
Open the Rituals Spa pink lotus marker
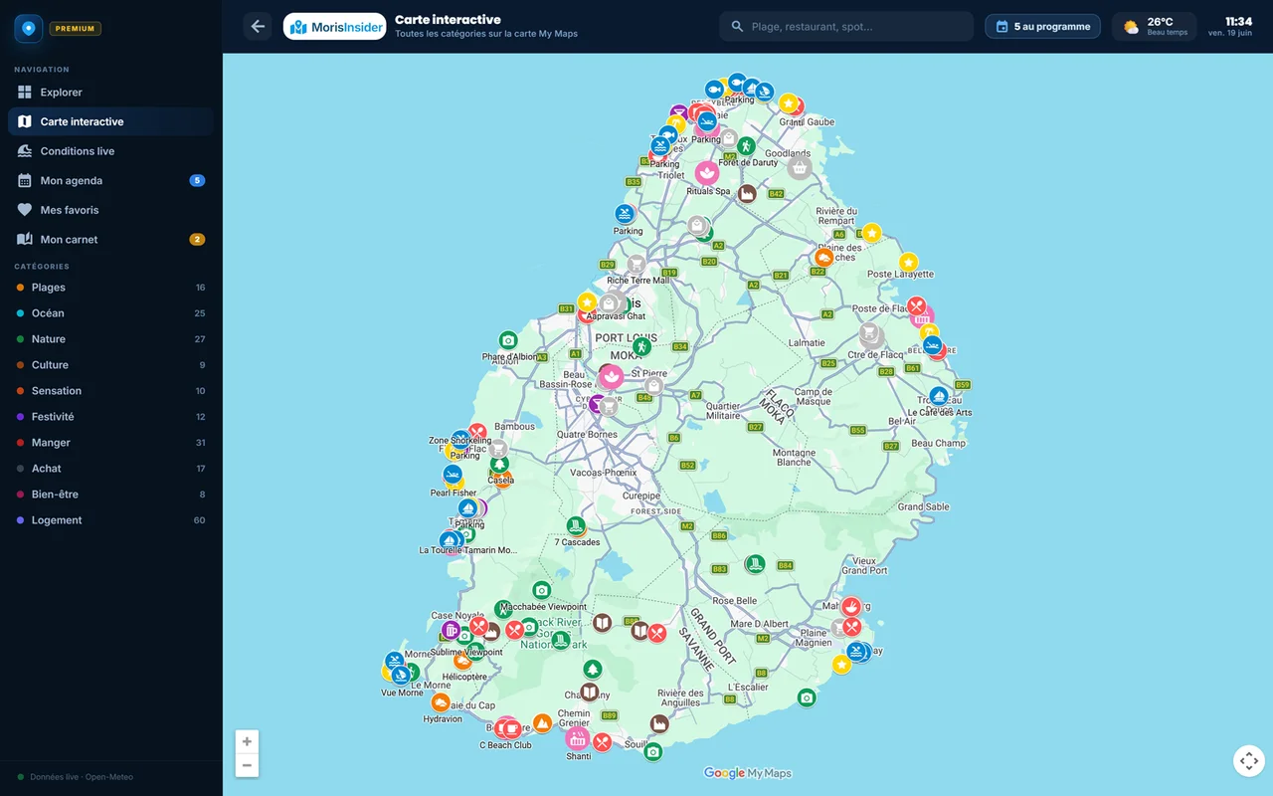pos(707,173)
